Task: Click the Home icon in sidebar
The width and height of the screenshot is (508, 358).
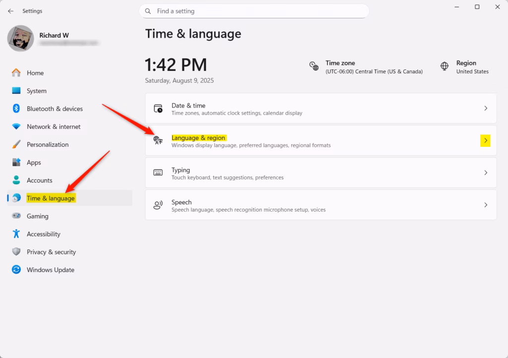Action: (16, 73)
